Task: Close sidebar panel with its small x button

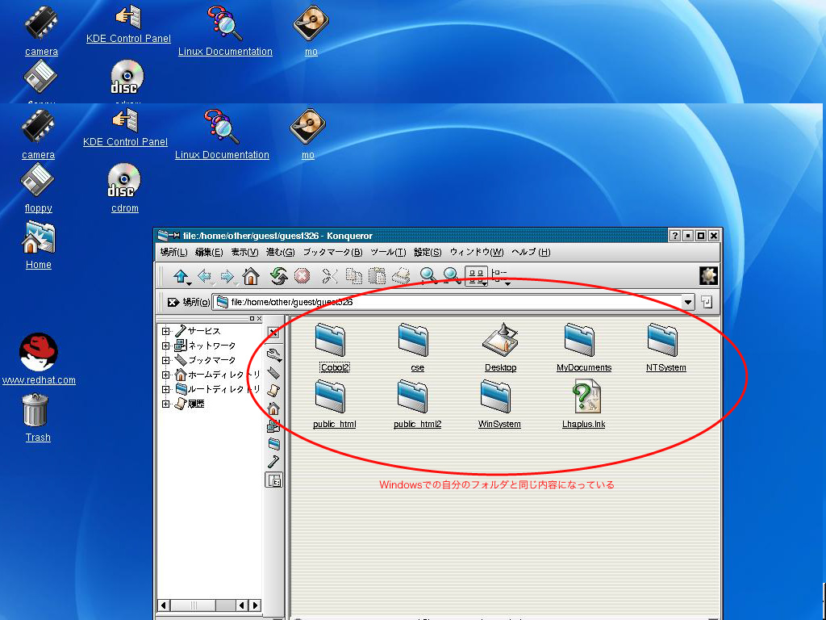Action: (x=259, y=318)
